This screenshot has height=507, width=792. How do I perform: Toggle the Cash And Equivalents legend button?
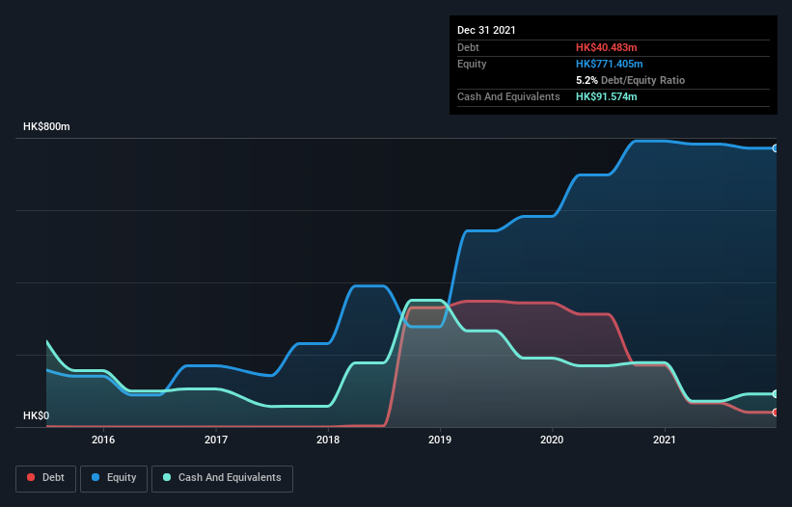pyautogui.click(x=222, y=478)
